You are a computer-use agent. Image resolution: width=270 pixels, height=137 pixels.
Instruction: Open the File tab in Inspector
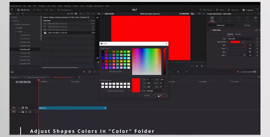[x=256, y=19]
